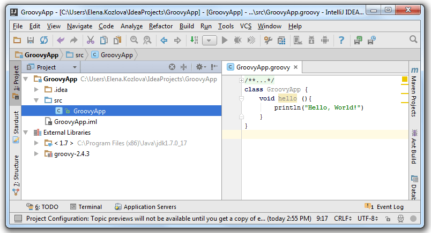The image size is (431, 233).
Task: Expand the groovy-2.4.3 library node
Action: pos(36,153)
